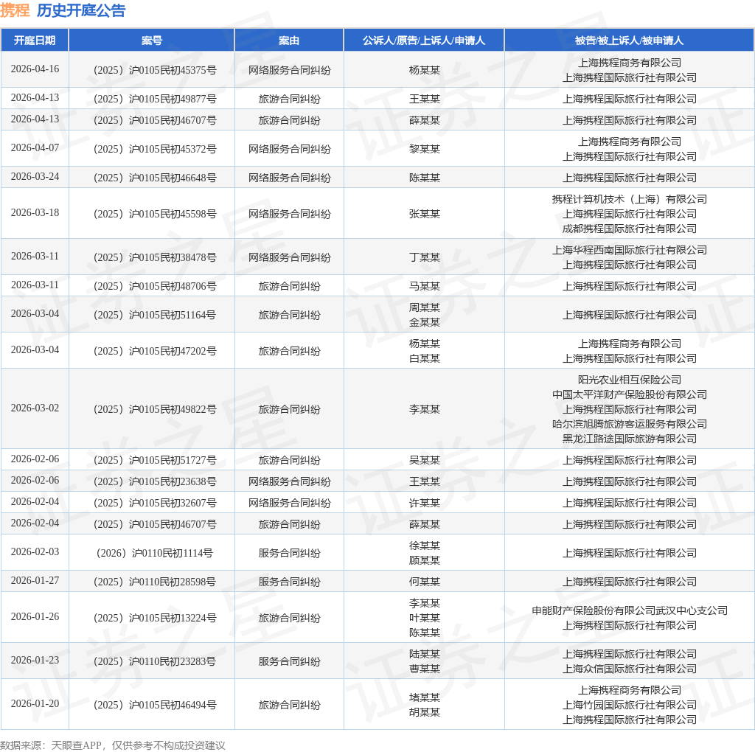
Task: Select date cell 2026-04-16
Action: pos(35,69)
